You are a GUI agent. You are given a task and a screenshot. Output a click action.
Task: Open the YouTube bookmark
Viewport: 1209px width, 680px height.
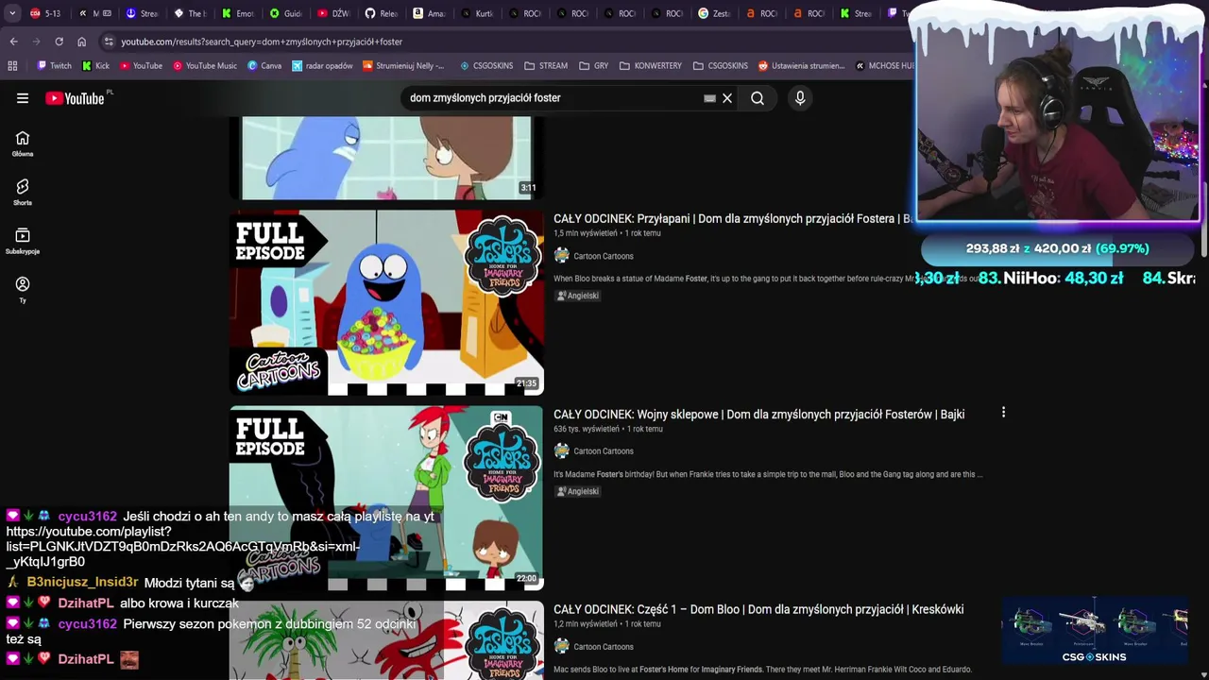(x=140, y=66)
